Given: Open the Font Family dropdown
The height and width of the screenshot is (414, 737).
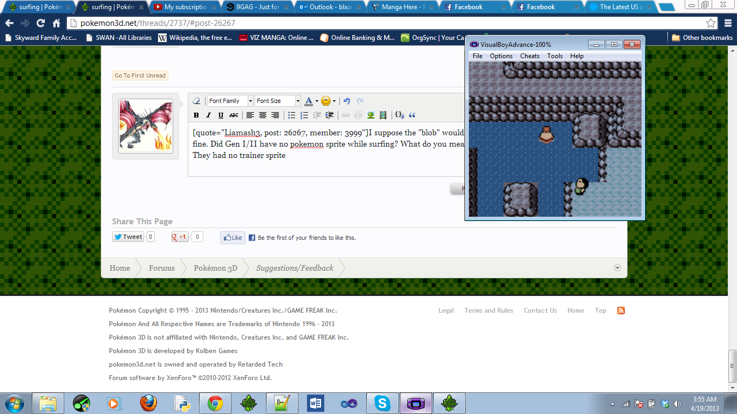Looking at the screenshot, I should [x=230, y=101].
